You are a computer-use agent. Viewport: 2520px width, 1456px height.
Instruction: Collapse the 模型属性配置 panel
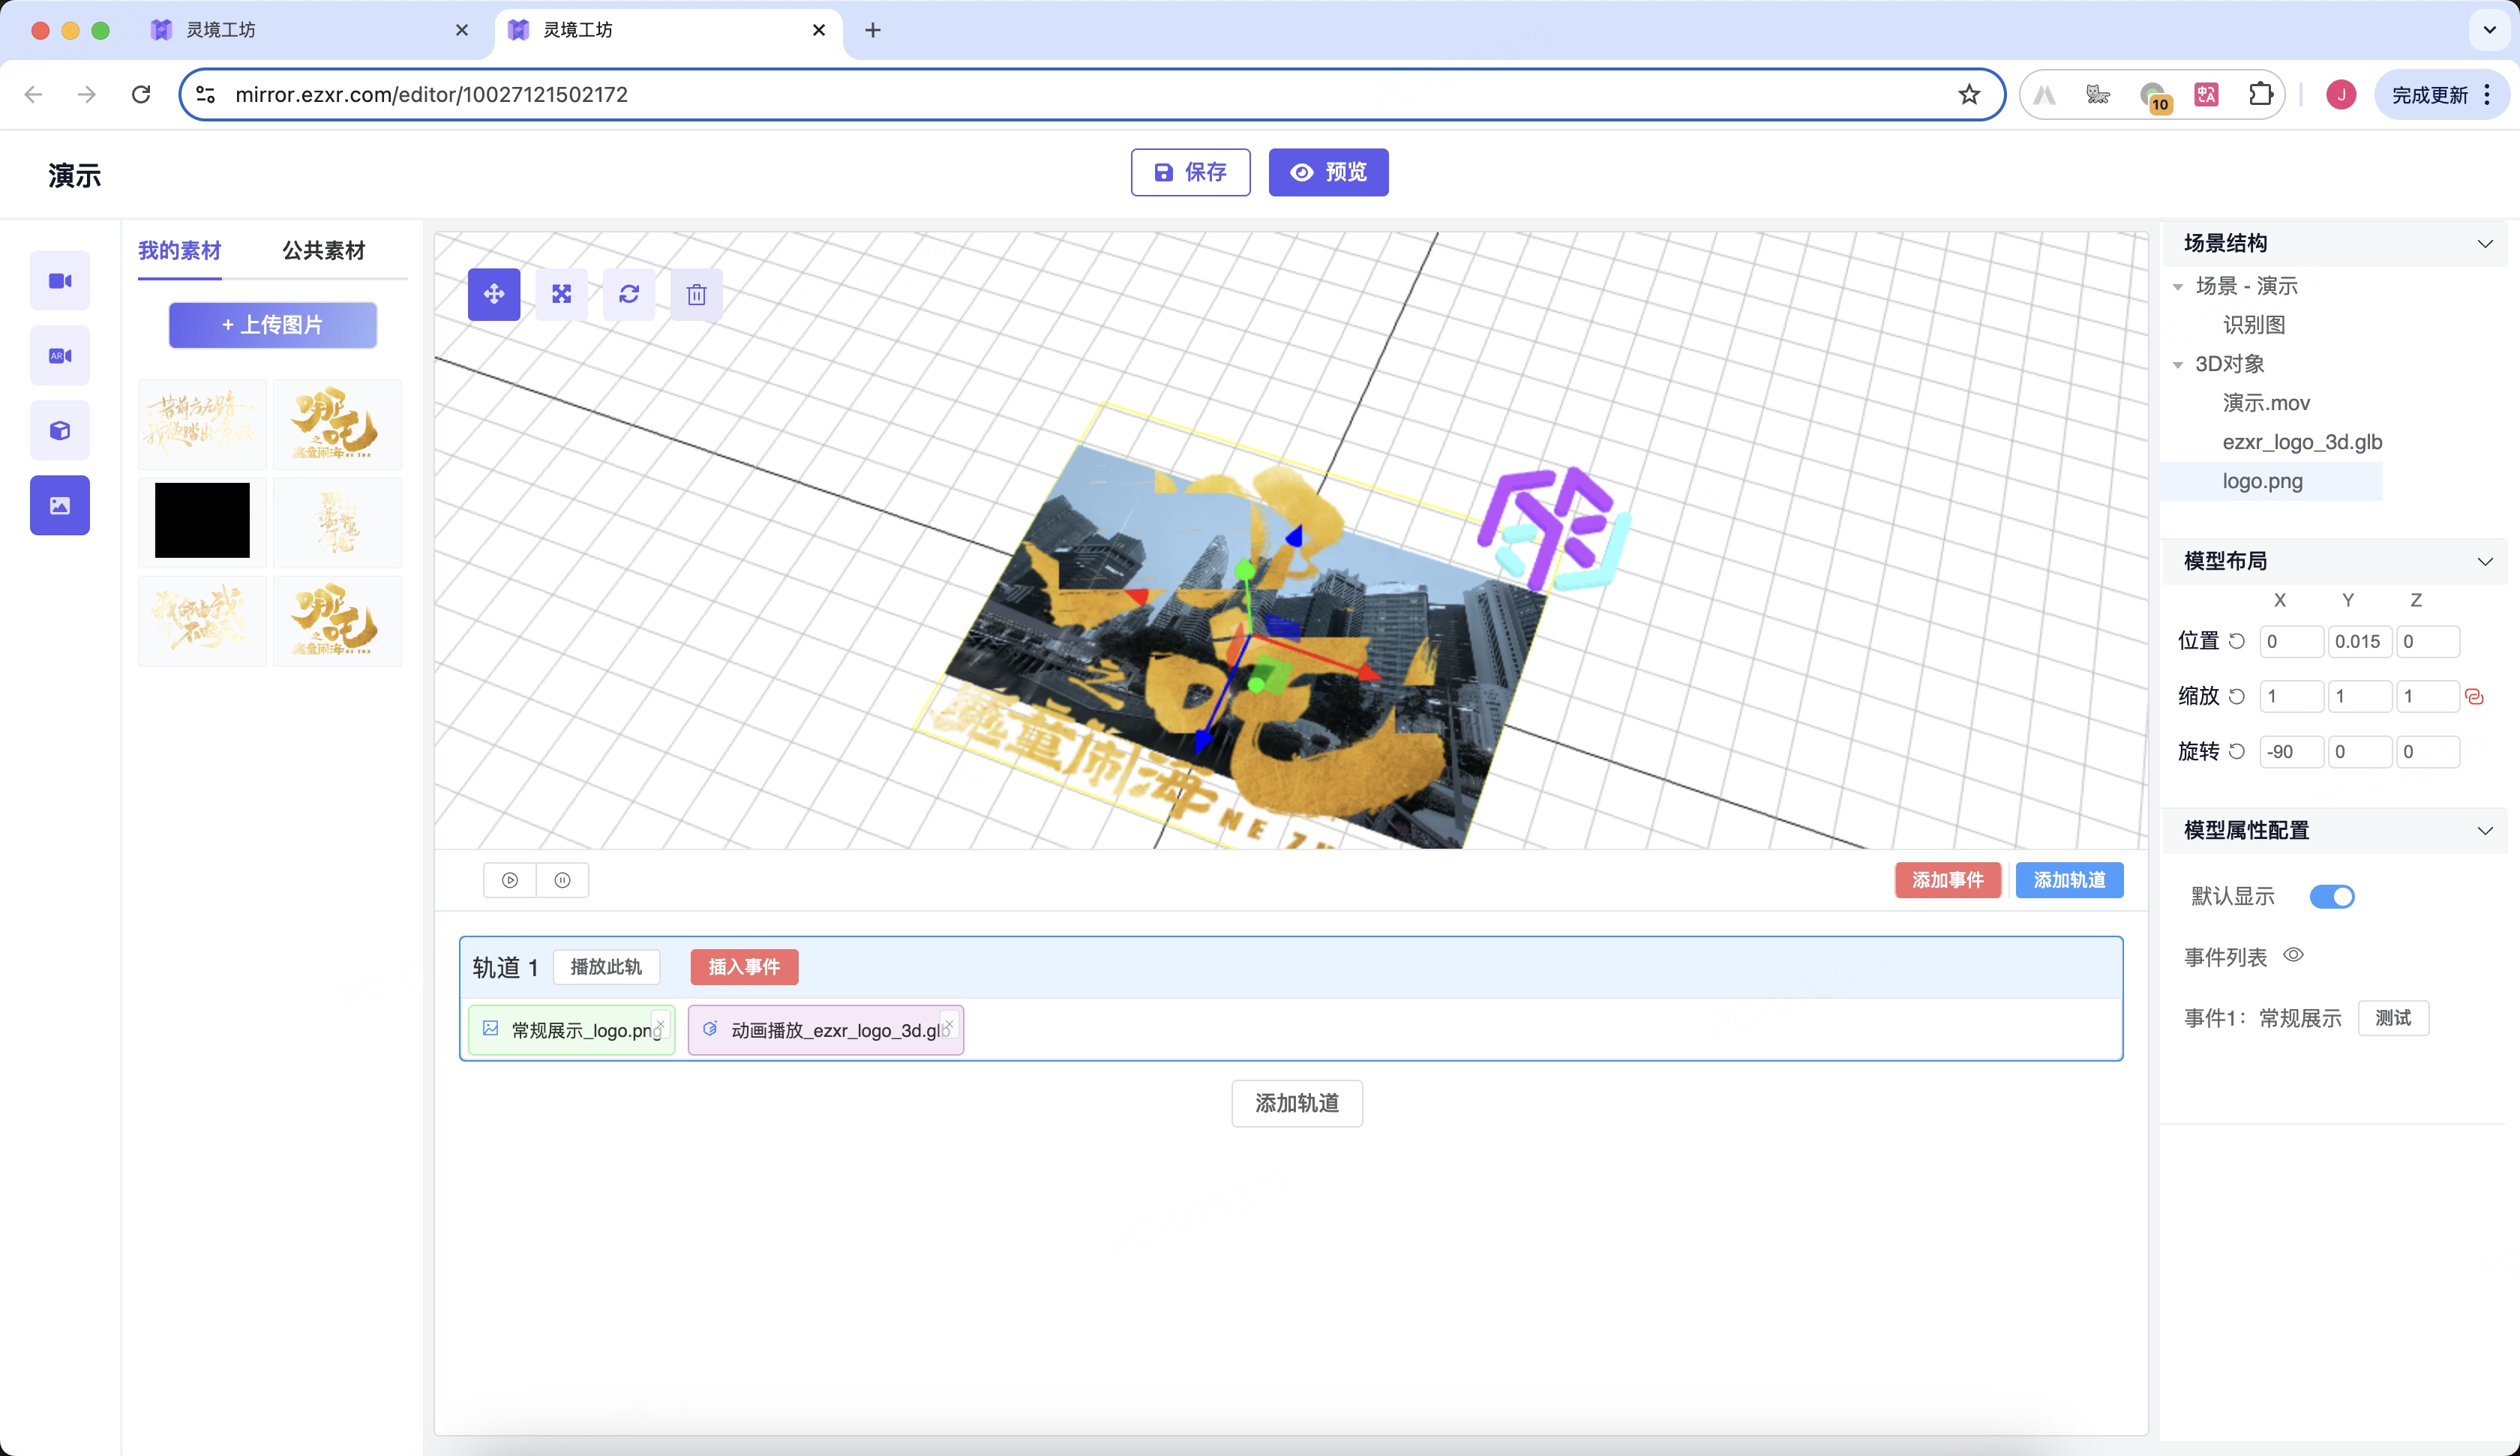(2485, 831)
